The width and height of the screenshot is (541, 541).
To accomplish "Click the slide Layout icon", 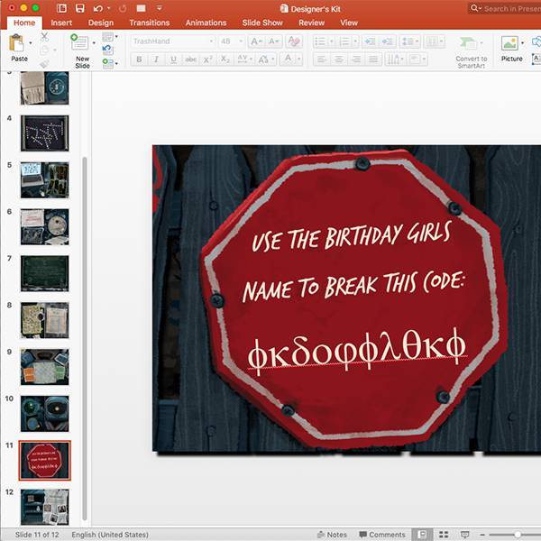I will [107, 37].
